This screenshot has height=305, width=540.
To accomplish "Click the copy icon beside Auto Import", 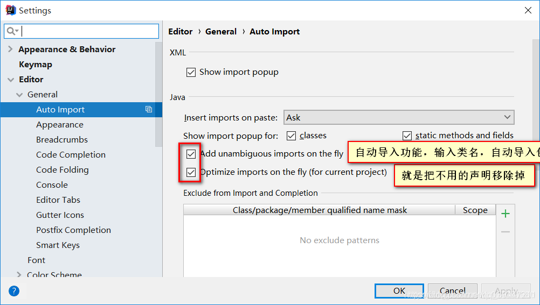I will (149, 109).
